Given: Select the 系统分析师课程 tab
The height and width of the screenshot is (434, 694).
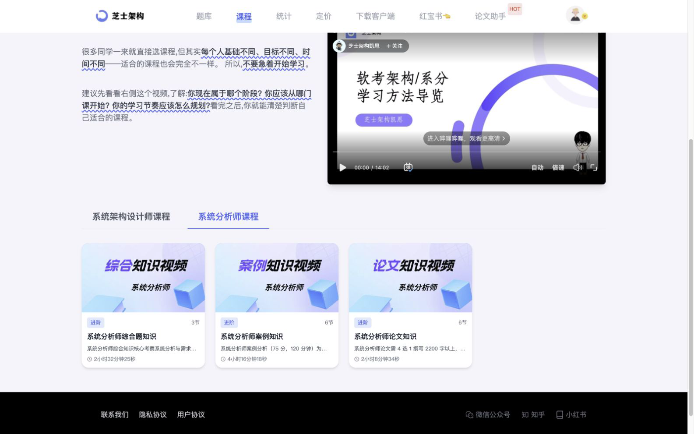Looking at the screenshot, I should (x=228, y=217).
